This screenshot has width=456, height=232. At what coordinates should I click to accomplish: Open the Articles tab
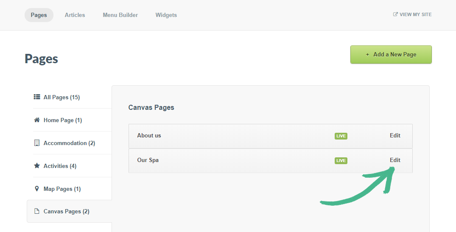click(x=75, y=15)
